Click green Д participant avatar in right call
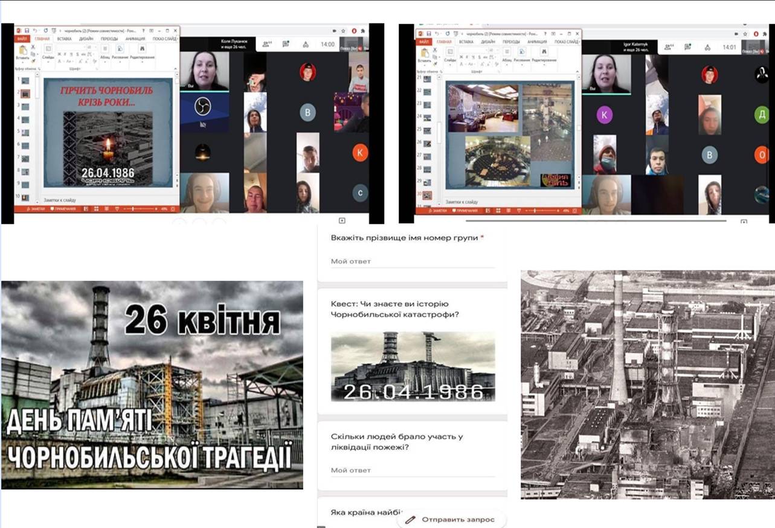 pyautogui.click(x=762, y=114)
